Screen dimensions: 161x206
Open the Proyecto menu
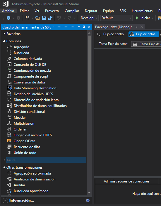click(52, 11)
